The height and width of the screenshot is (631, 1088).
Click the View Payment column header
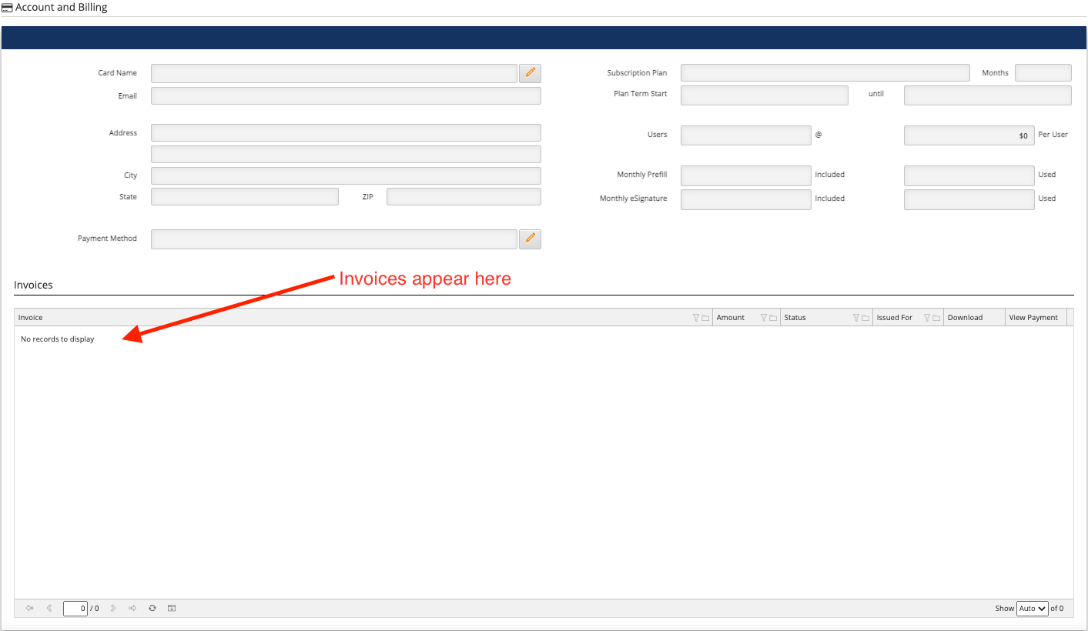pos(1036,318)
